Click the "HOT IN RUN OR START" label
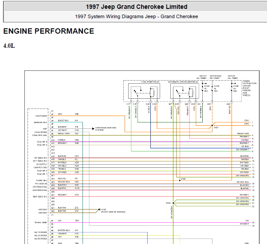Screen dimensions: 267x244 [x=216, y=77]
